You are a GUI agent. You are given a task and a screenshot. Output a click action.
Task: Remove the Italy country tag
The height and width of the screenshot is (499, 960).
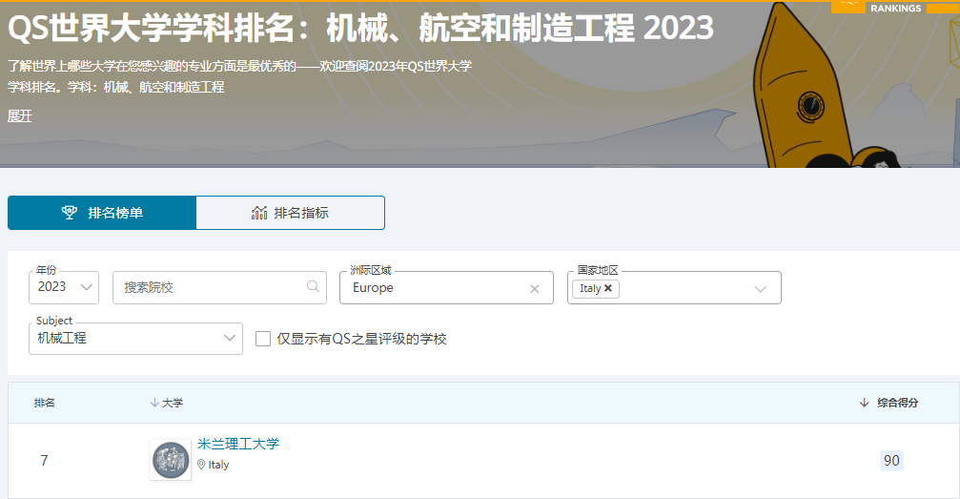click(608, 288)
